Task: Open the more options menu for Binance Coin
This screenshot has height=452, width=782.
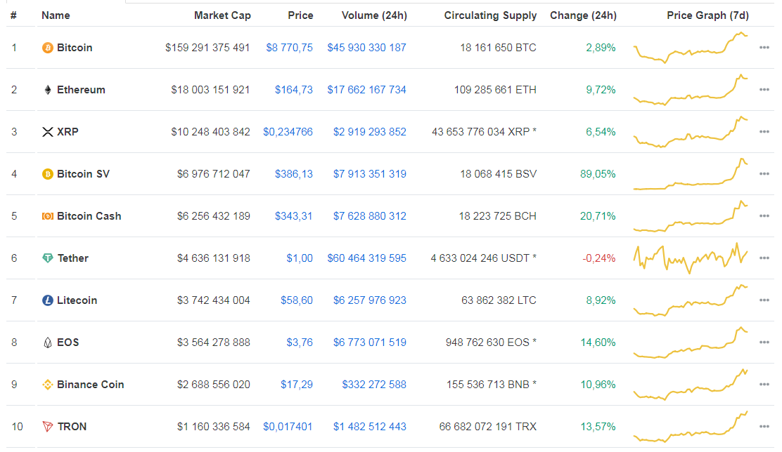Action: point(764,385)
